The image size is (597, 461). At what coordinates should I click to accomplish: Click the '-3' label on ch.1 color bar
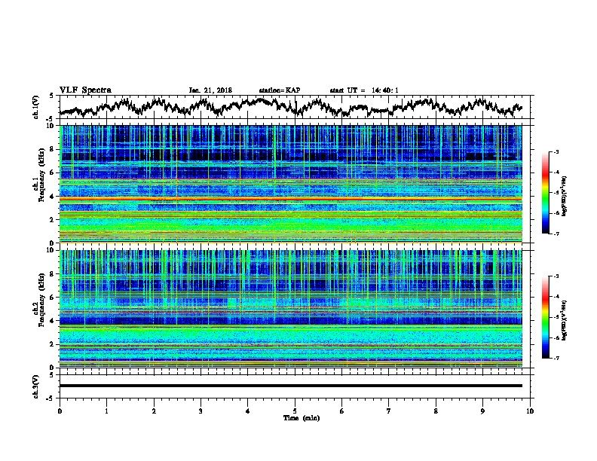pos(556,151)
